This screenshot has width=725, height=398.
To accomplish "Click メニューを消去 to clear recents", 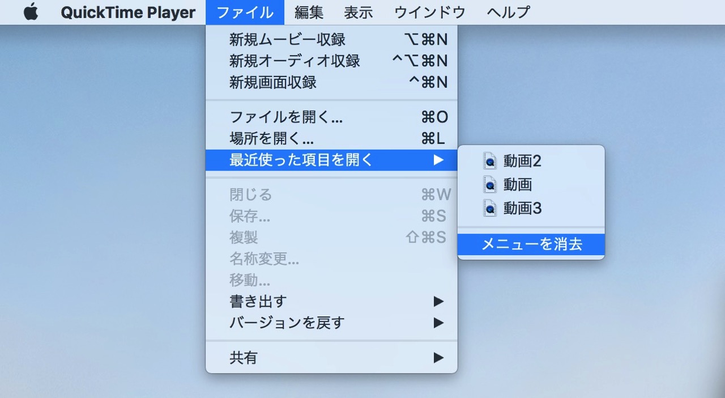I will 531,244.
